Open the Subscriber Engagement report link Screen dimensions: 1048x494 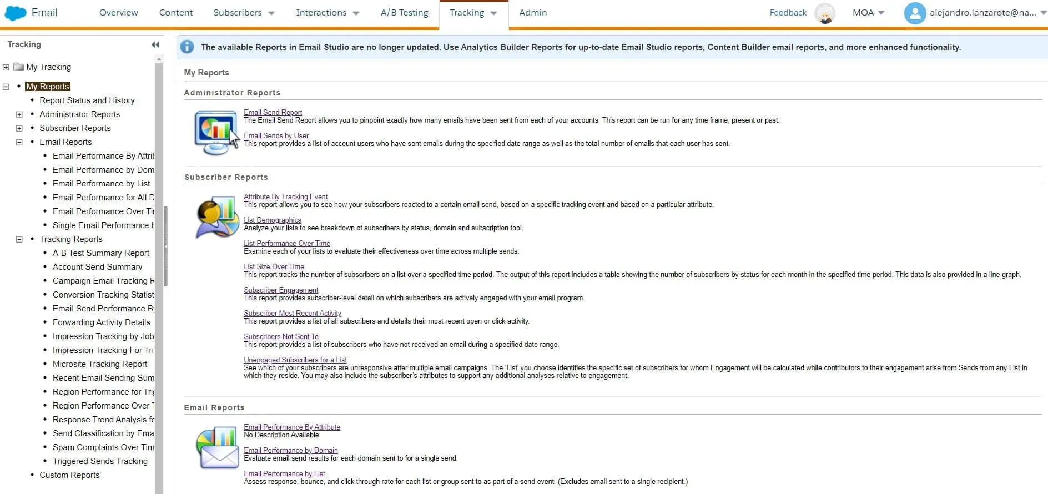point(281,290)
